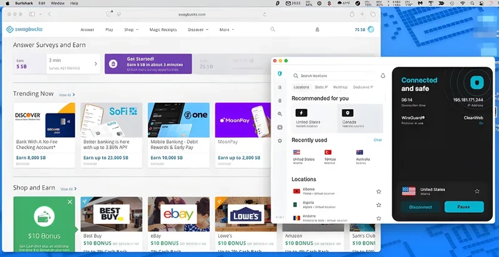Click the Safari address bar swagbucks.com
Viewport: 499px width, 257px height.
191,14
